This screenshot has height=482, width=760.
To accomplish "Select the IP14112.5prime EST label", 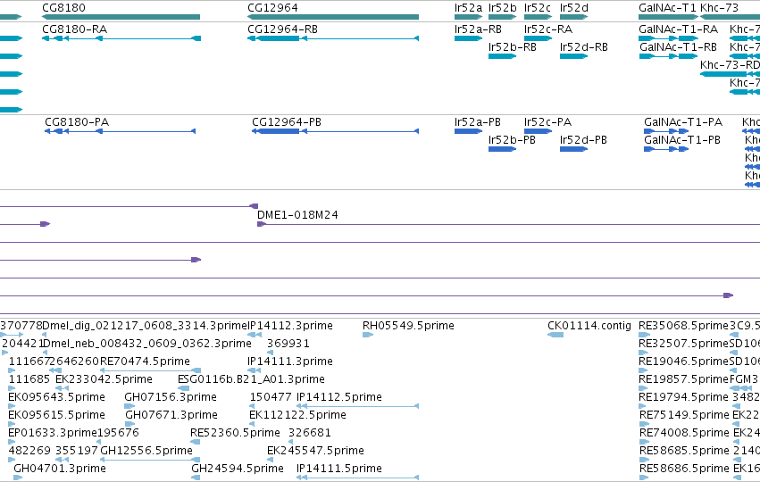I will pos(339,397).
